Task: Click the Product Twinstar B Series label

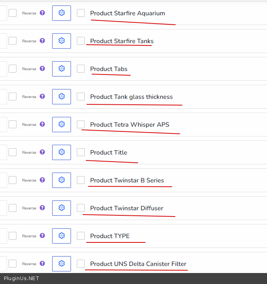Action: point(127,180)
